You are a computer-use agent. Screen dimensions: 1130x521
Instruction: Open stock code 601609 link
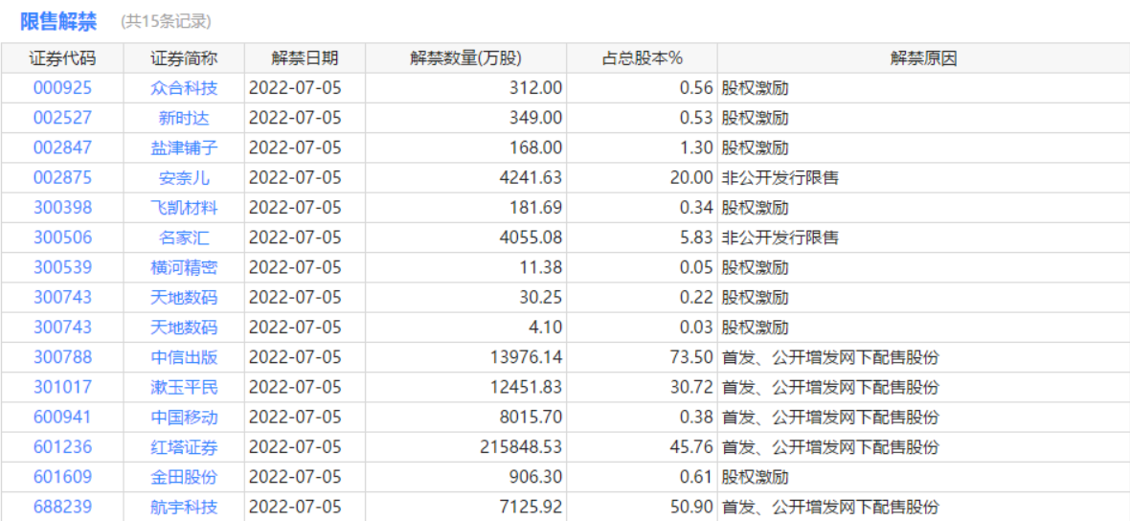click(62, 477)
